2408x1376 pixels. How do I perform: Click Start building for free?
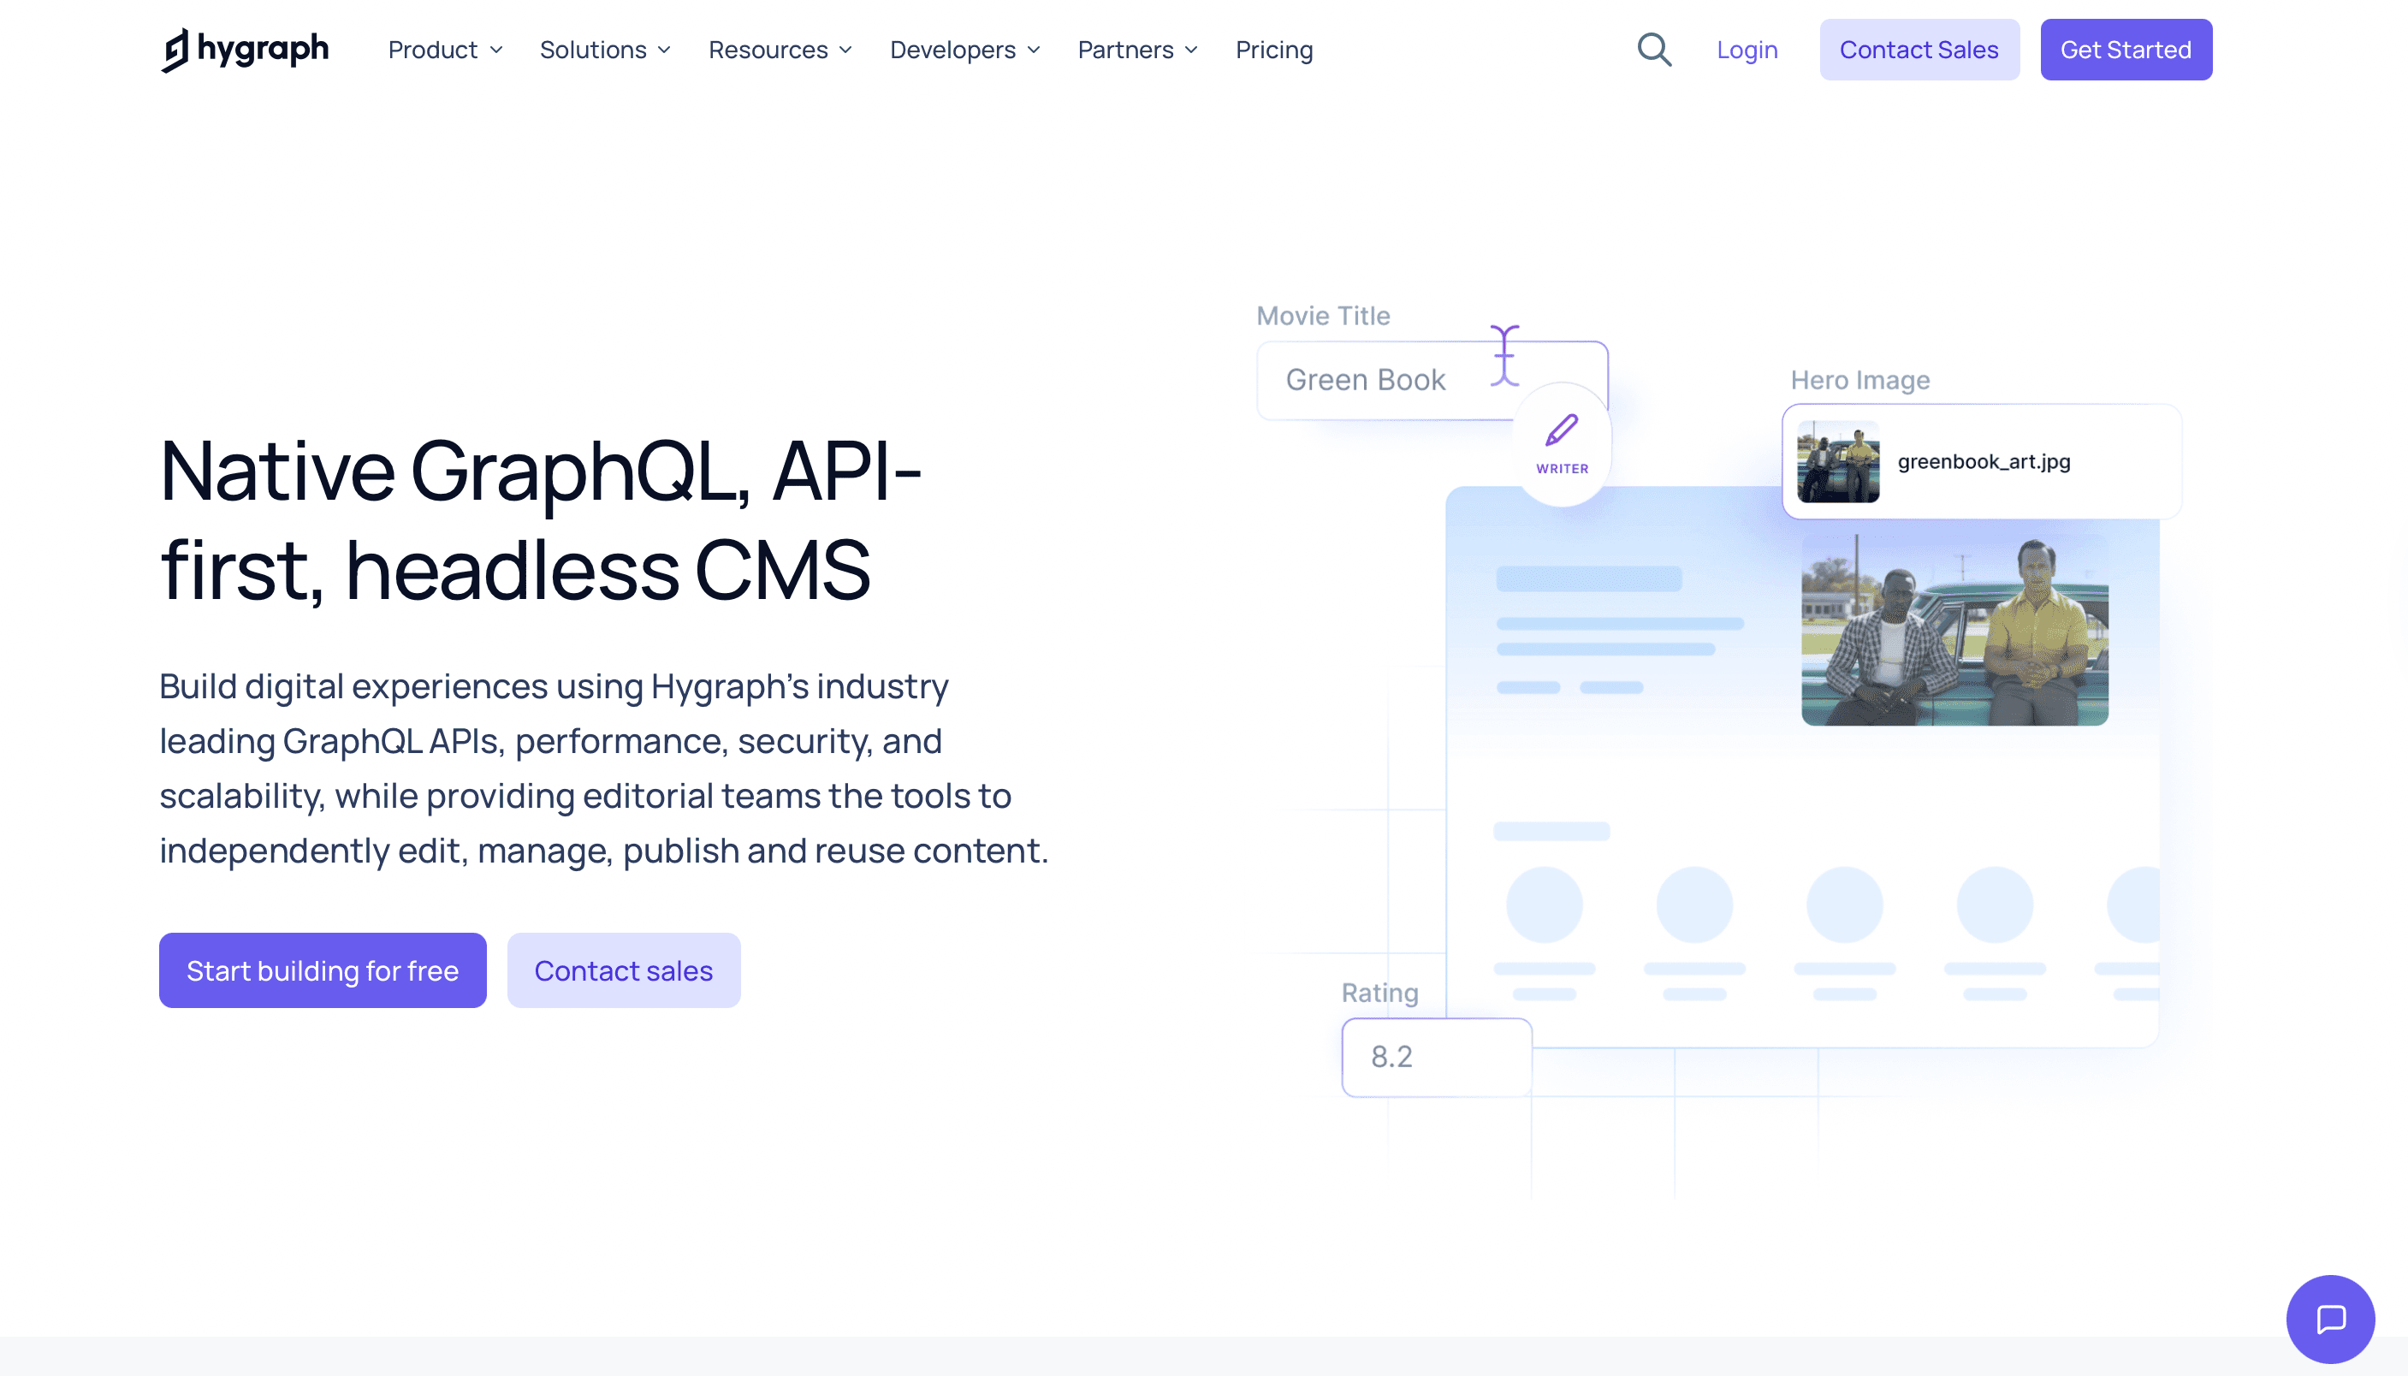point(323,970)
